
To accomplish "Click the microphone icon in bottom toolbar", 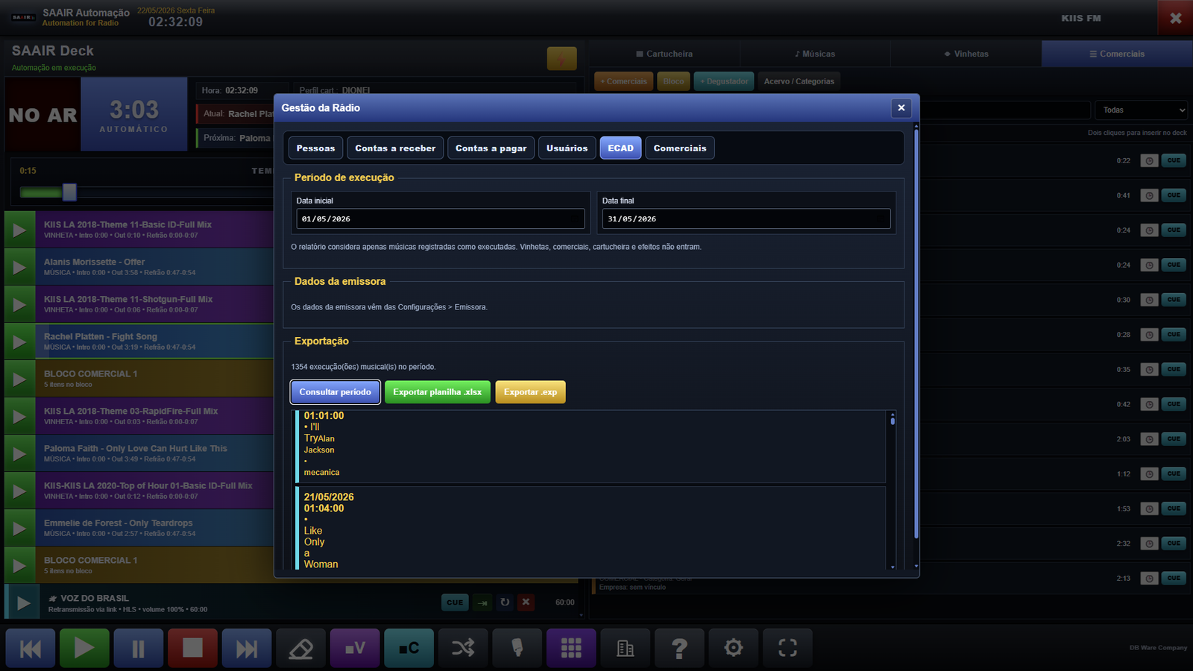I will pos(517,648).
